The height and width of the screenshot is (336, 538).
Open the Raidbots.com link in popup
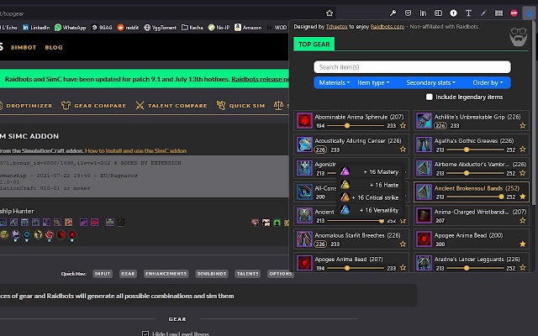pyautogui.click(x=388, y=26)
